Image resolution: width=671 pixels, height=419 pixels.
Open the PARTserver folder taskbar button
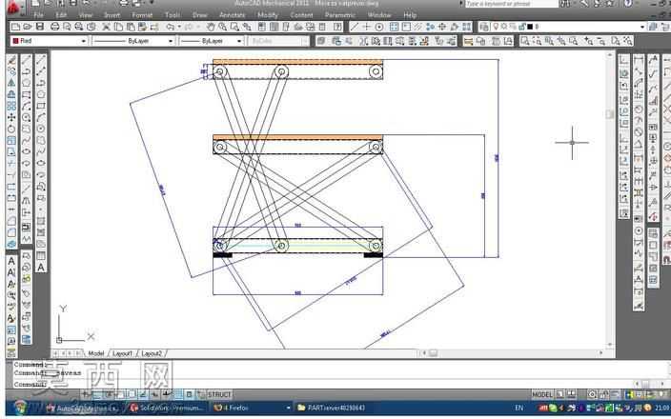pyautogui.click(x=334, y=408)
